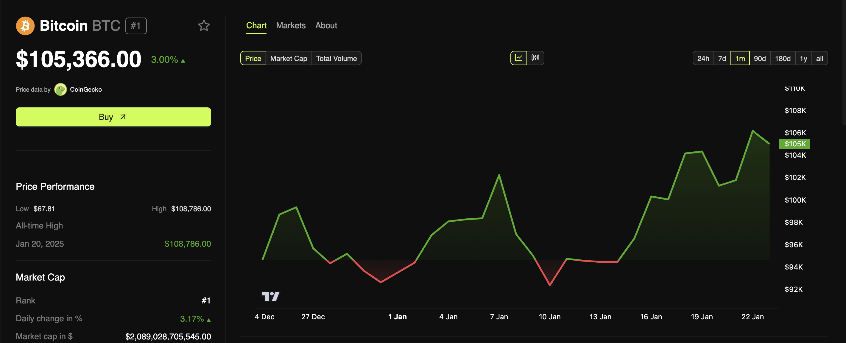Click the #1 rank badge
846x343 pixels.
coord(135,26)
